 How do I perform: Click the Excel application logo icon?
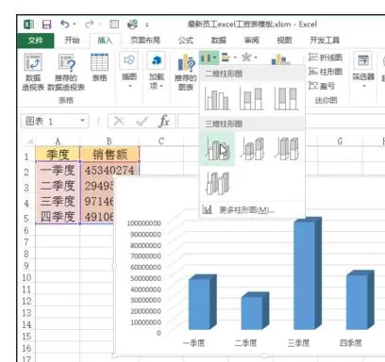point(28,25)
